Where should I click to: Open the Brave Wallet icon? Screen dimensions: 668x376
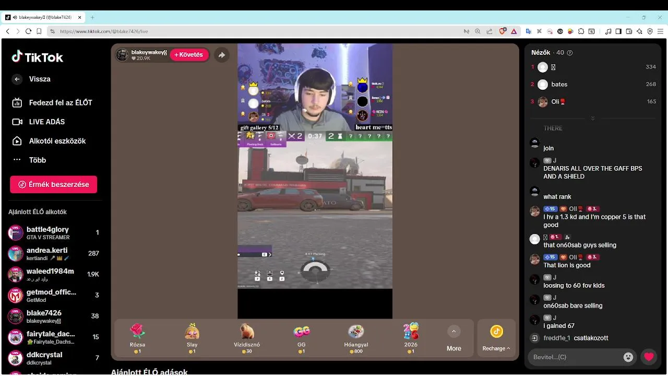629,31
